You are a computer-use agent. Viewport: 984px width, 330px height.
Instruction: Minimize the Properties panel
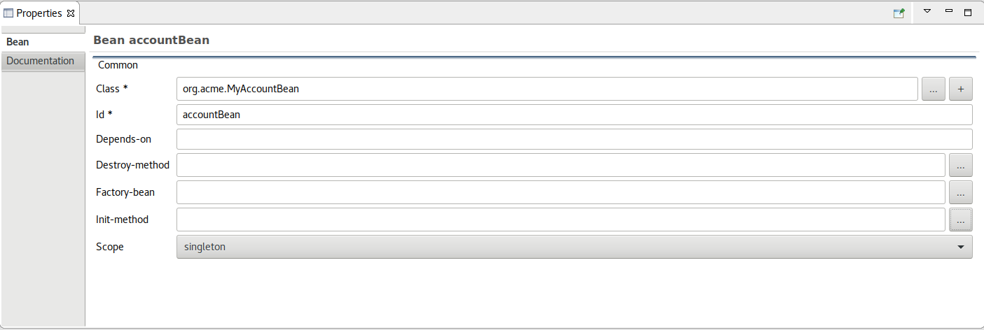point(949,11)
